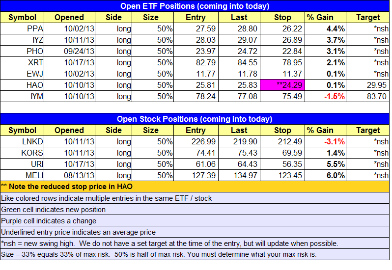Click the stock table Size header

pos(153,130)
